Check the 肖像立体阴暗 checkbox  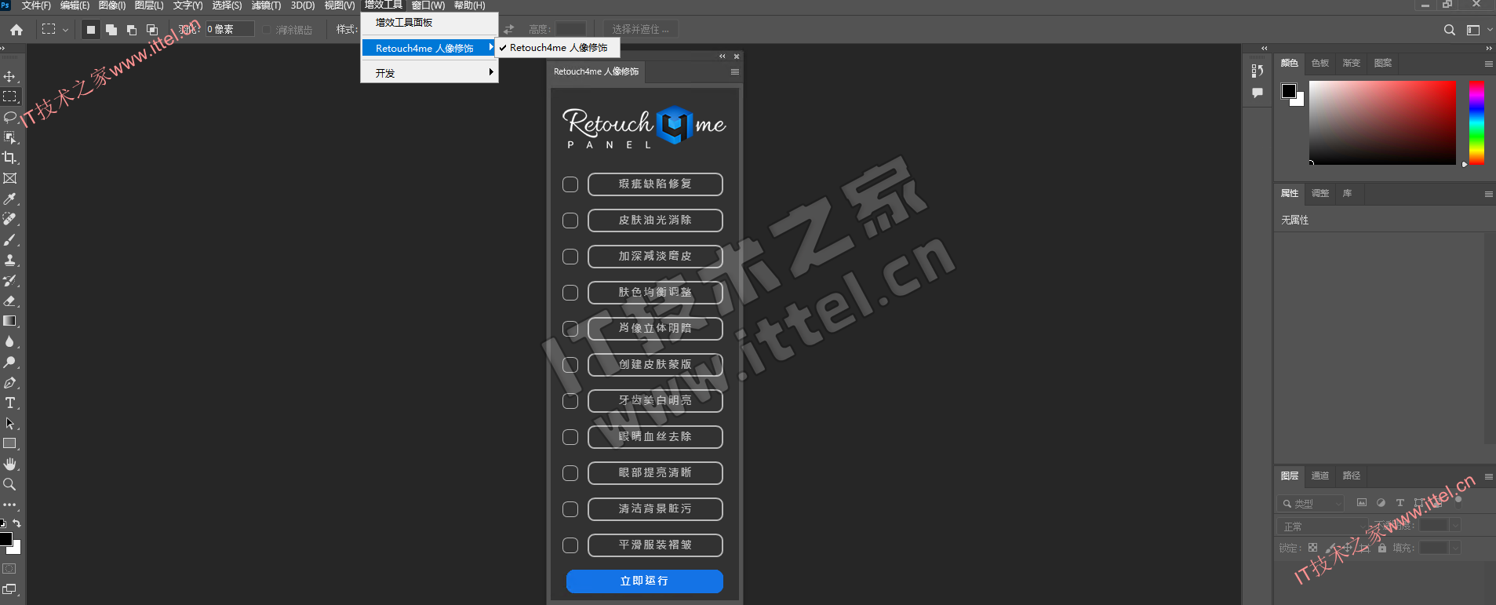tap(570, 329)
